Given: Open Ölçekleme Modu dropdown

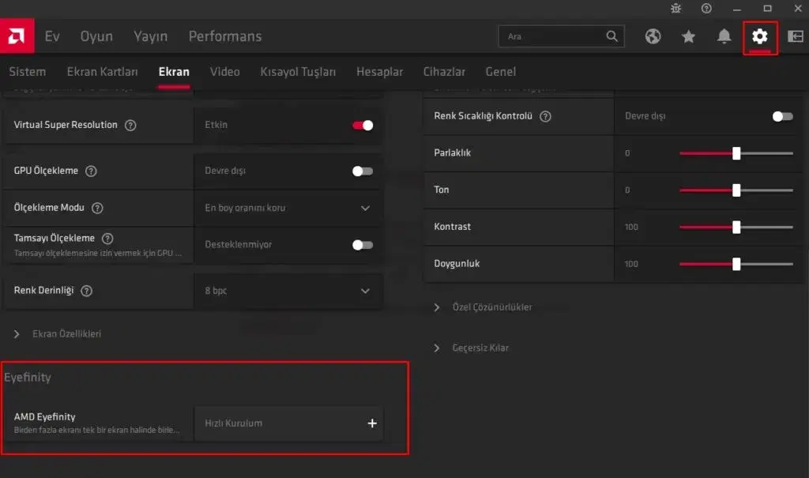Looking at the screenshot, I should point(288,208).
